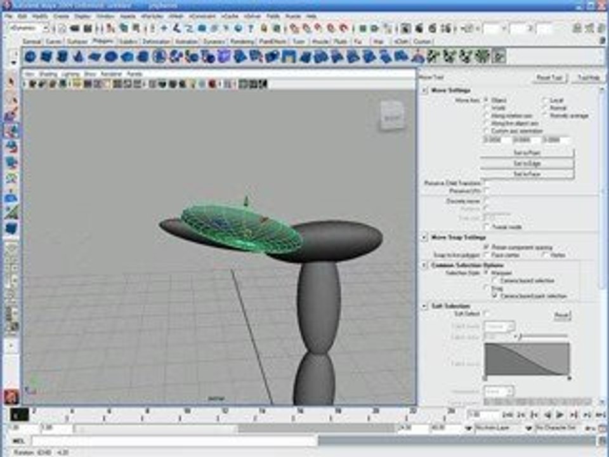Collapse Common Selection Options section
609x457 pixels.
click(x=424, y=265)
